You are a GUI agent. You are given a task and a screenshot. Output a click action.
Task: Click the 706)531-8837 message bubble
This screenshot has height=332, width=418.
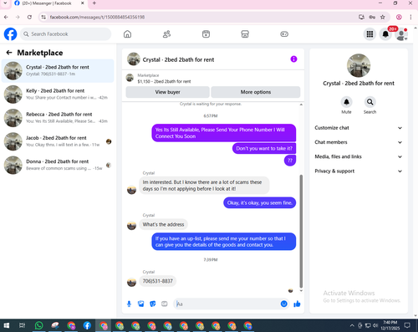tap(158, 281)
